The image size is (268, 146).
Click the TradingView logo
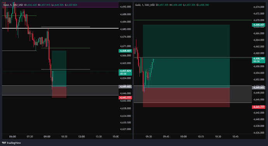[x=11, y=143]
